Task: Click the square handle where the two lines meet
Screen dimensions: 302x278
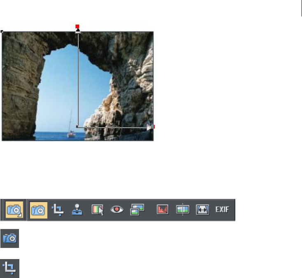Action: pos(77,127)
